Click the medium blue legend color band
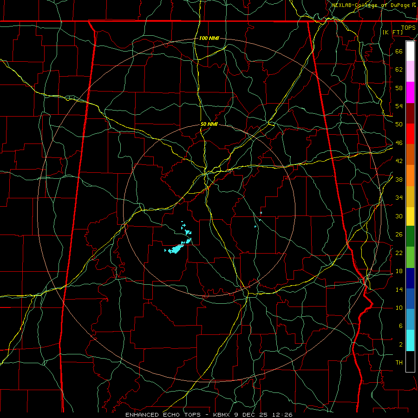 [x=410, y=299]
